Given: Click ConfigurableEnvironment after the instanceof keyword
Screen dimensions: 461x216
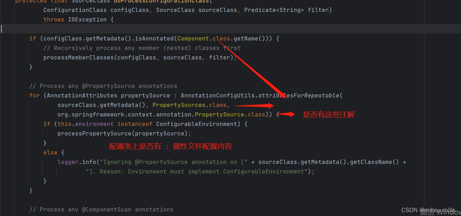Looking at the screenshot, I should [x=196, y=124].
